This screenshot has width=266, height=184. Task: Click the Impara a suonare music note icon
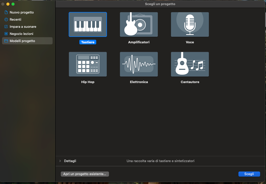[x=6, y=27]
